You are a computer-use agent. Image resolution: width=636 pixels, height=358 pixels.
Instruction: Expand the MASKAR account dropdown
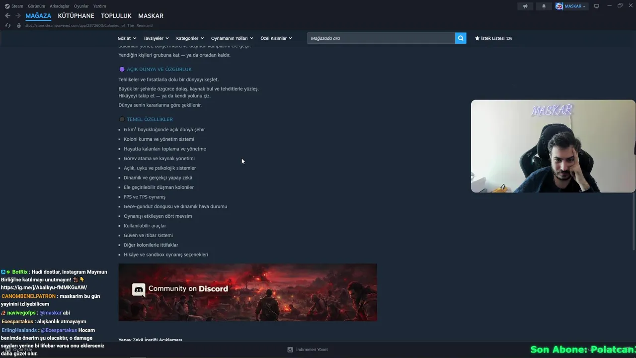click(x=584, y=6)
